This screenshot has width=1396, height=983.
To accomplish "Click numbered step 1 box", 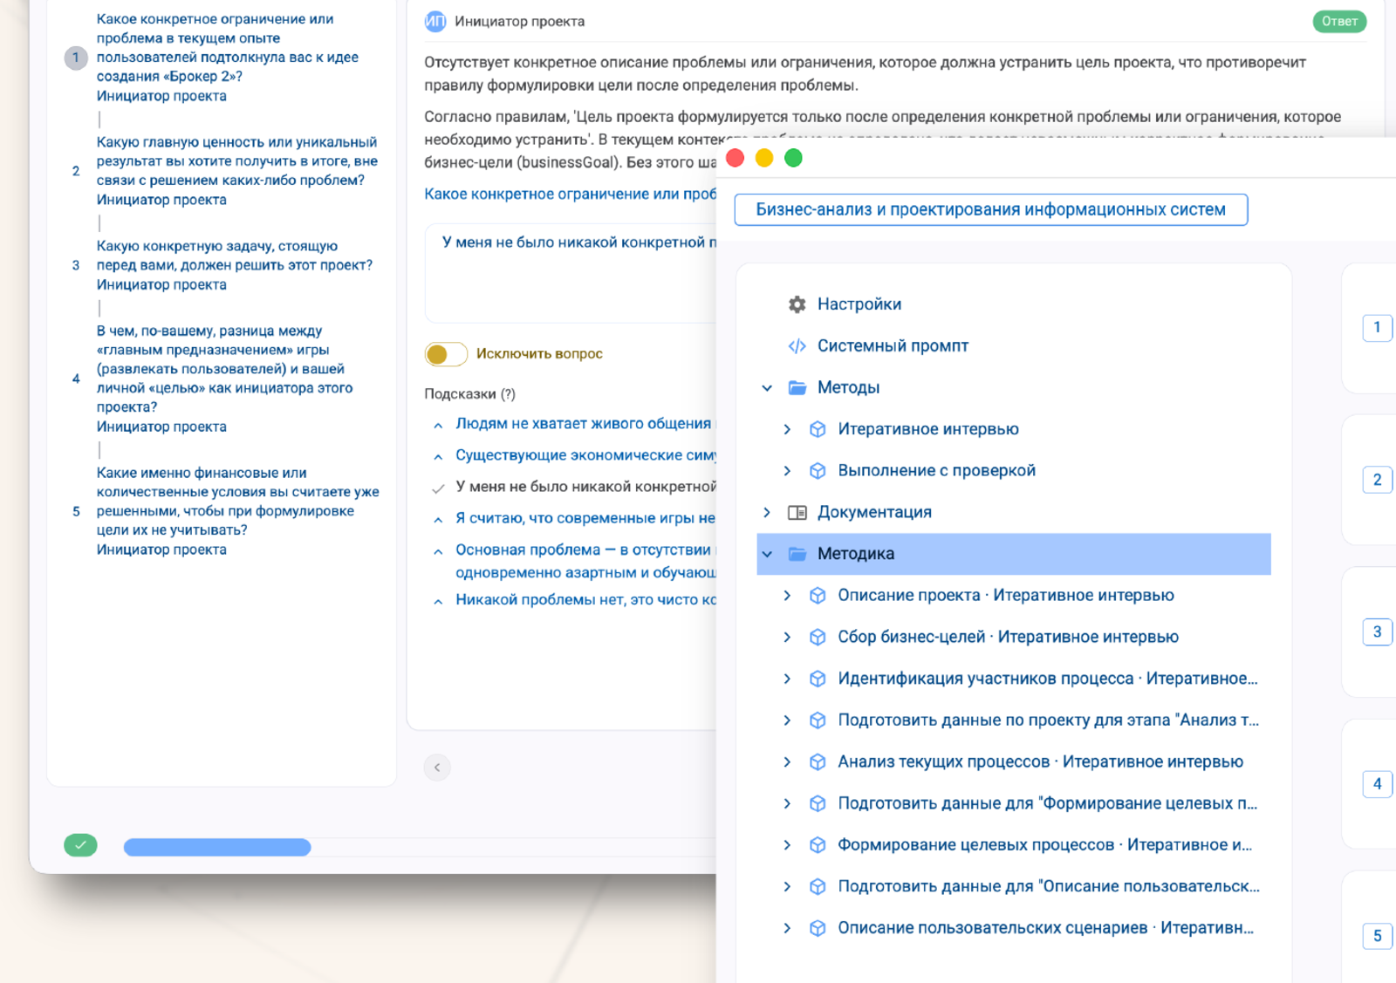I will coord(1377,328).
